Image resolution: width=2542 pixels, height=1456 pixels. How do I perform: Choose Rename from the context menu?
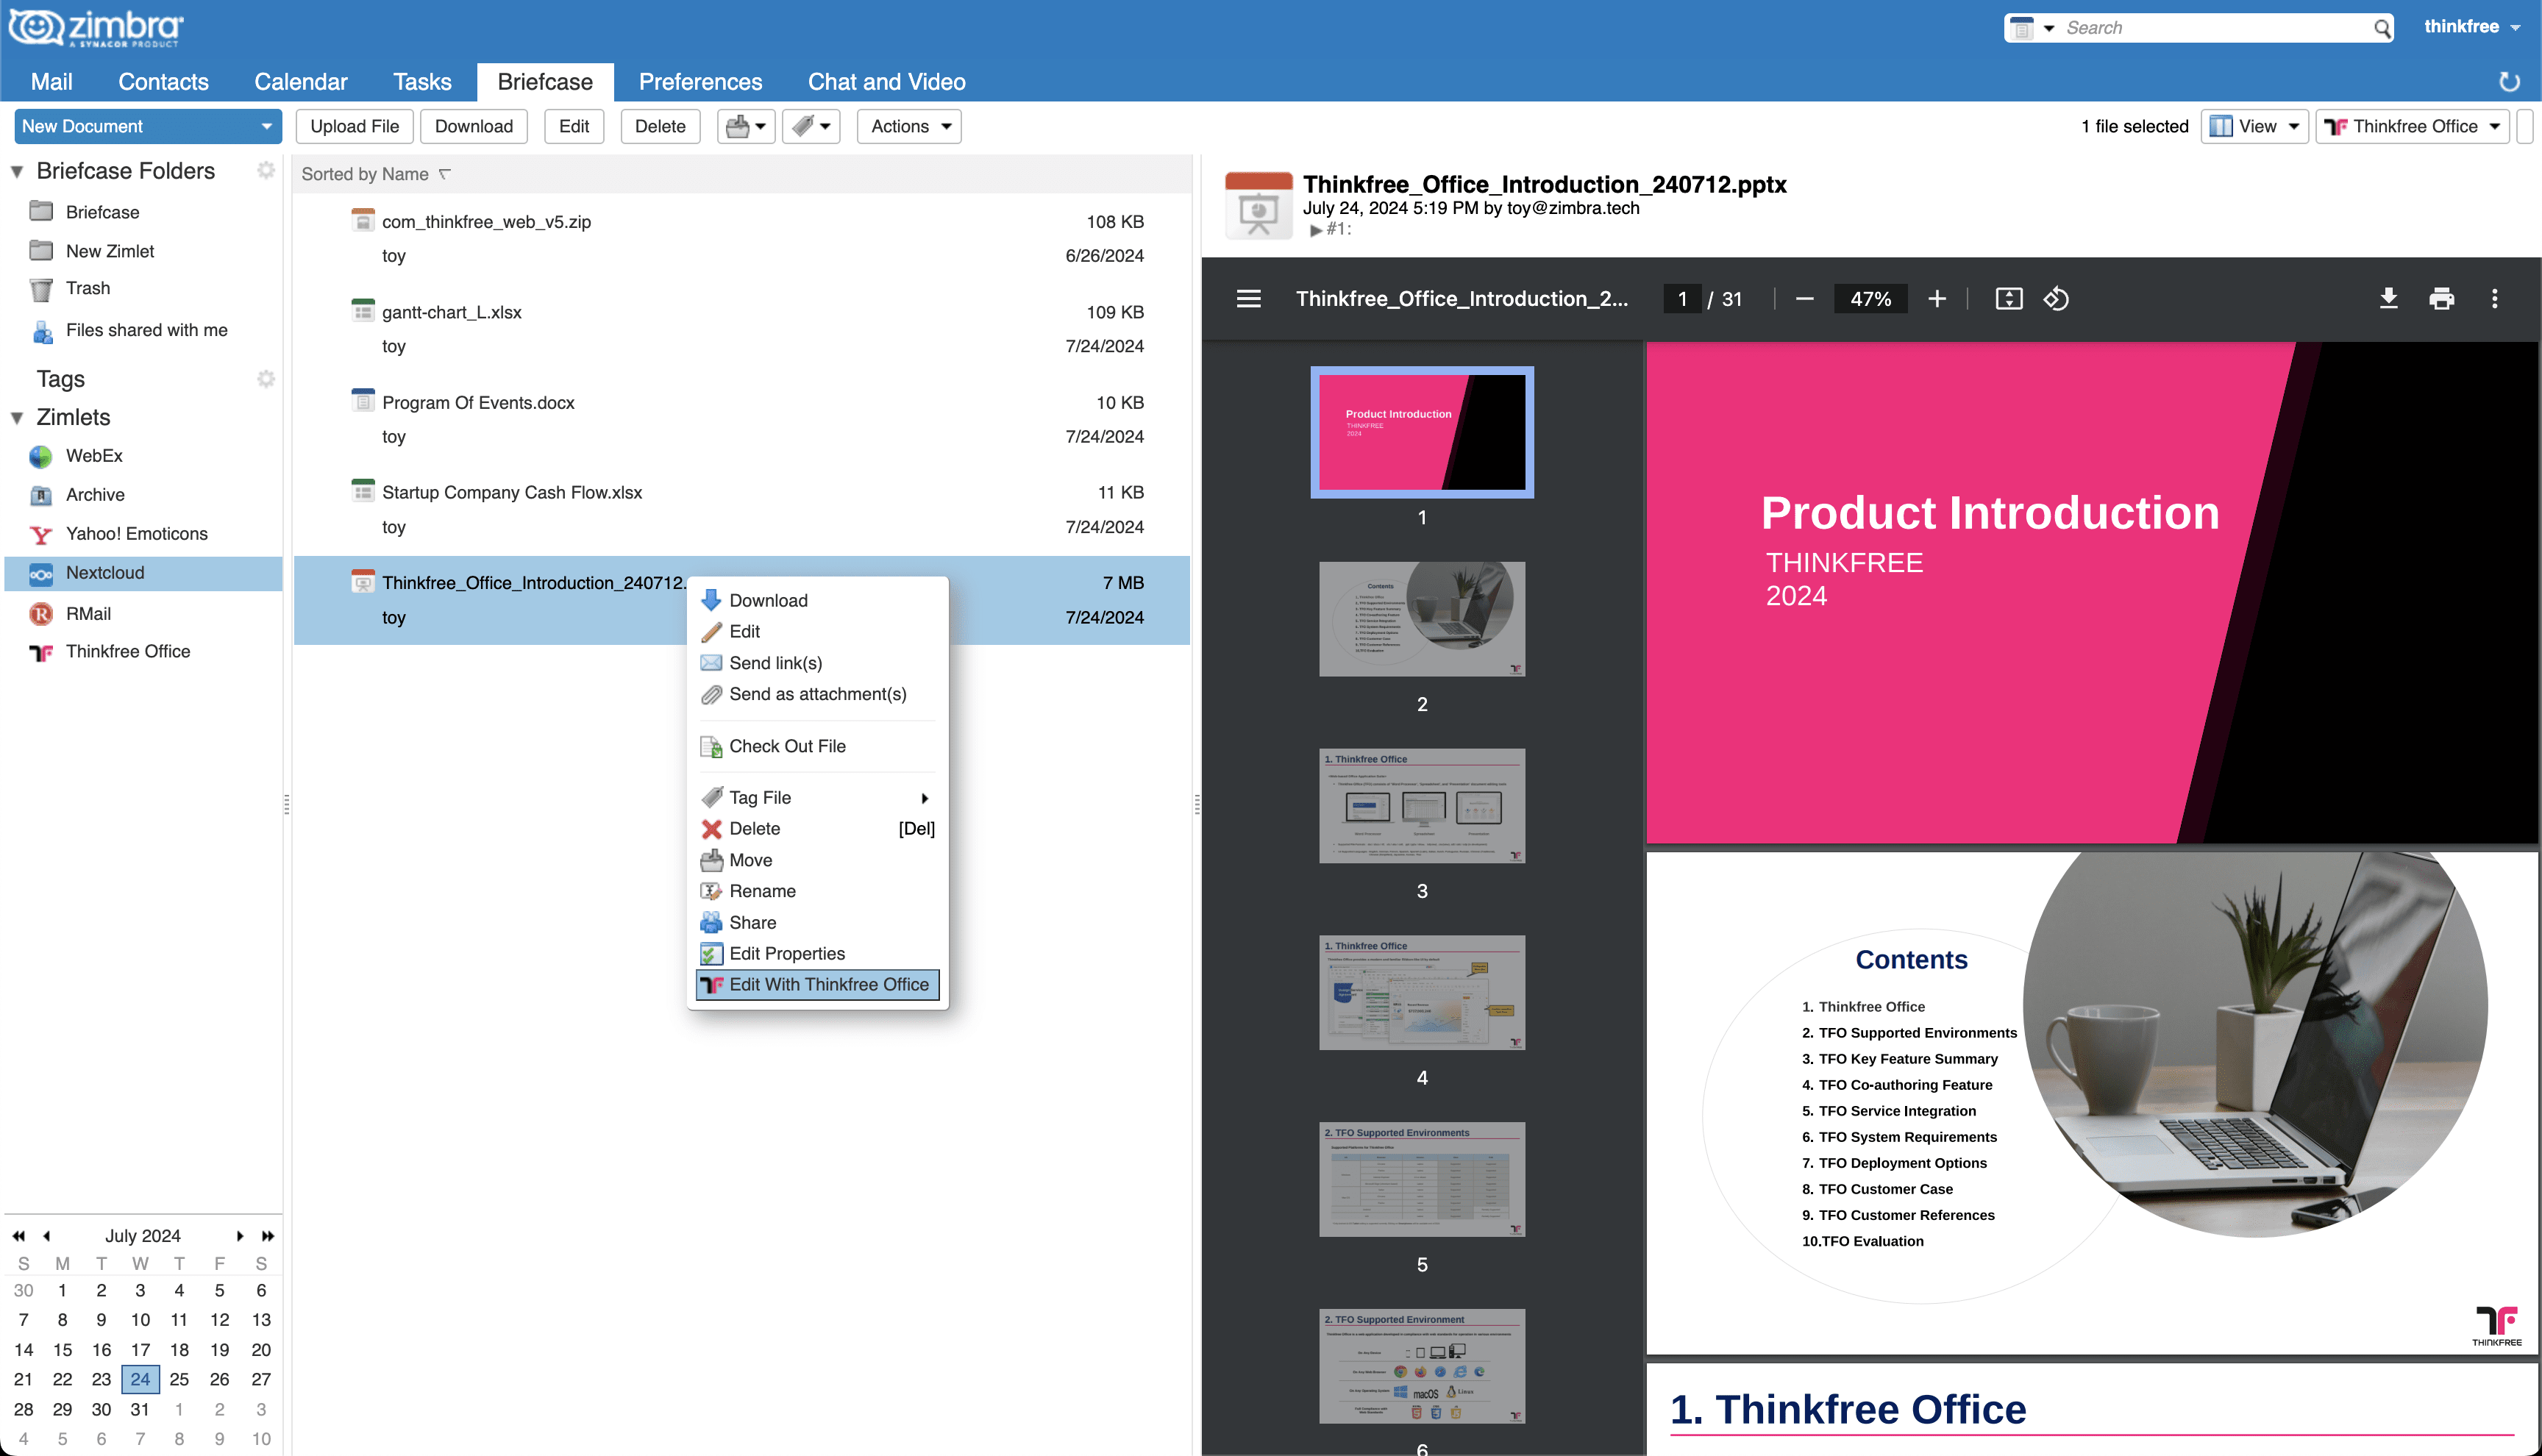point(762,890)
